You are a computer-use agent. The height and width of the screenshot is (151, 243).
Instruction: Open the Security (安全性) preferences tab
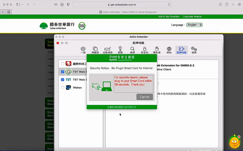pyautogui.click(x=145, y=50)
